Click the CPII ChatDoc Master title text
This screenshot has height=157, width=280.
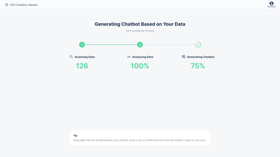point(24,5)
